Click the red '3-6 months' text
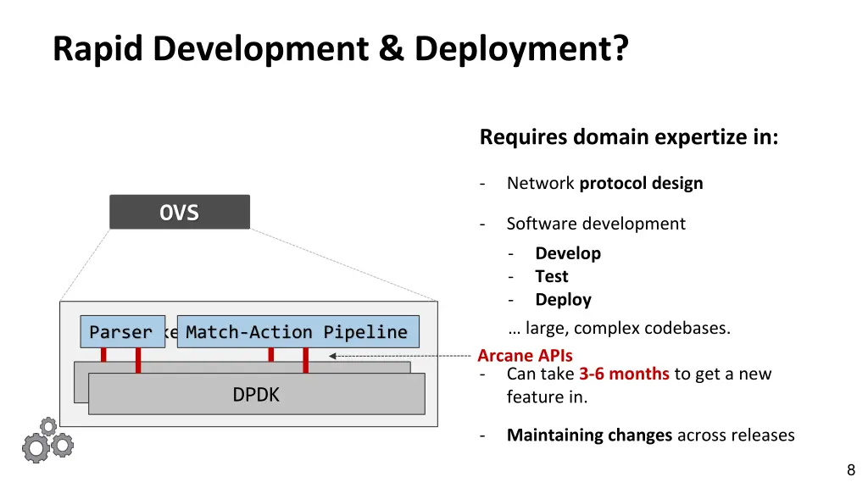 [x=624, y=374]
